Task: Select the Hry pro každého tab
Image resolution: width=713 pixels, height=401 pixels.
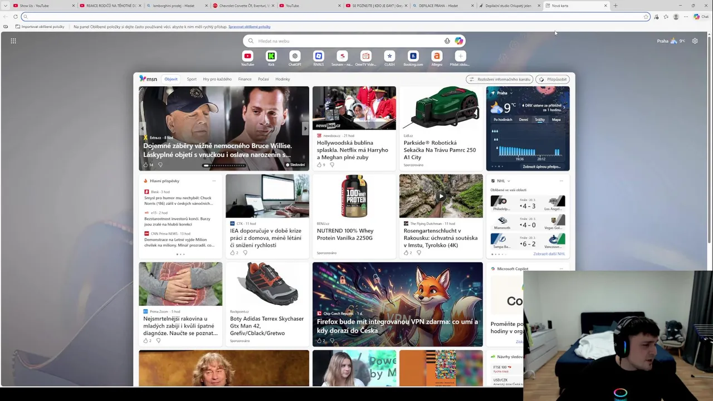Action: (x=217, y=79)
